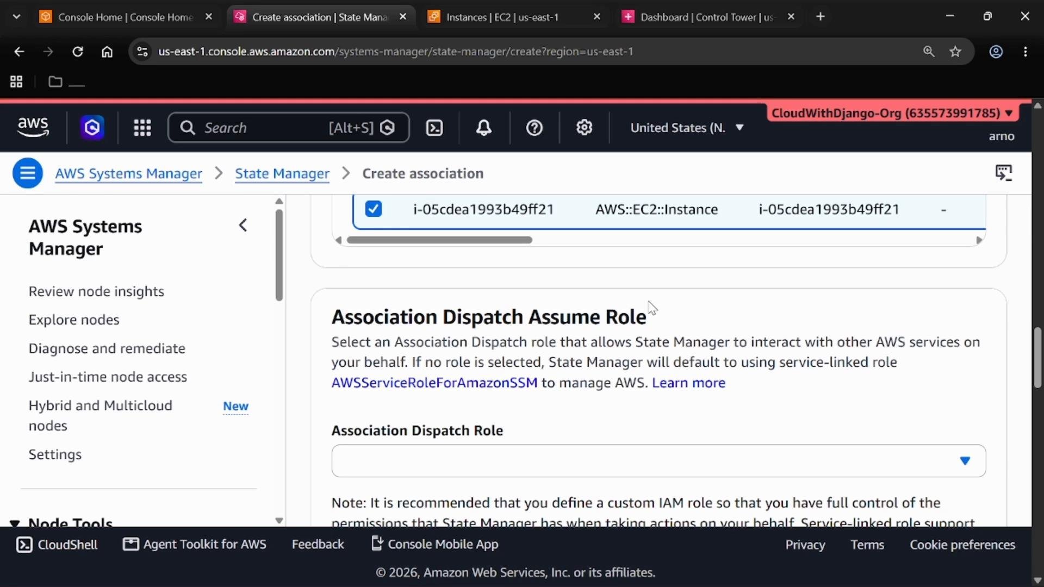The height and width of the screenshot is (587, 1044).
Task: Open the Association Dispatch Role dropdown
Action: point(658,461)
